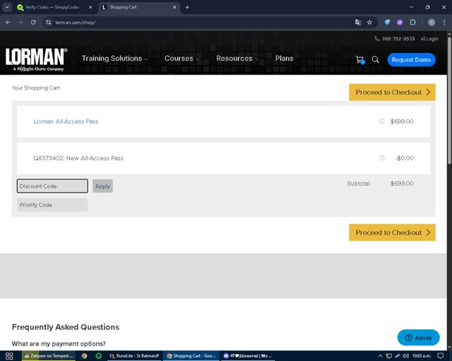Open the extensions puzzle icon
Viewport: 452px width, 361px height.
coord(412,22)
